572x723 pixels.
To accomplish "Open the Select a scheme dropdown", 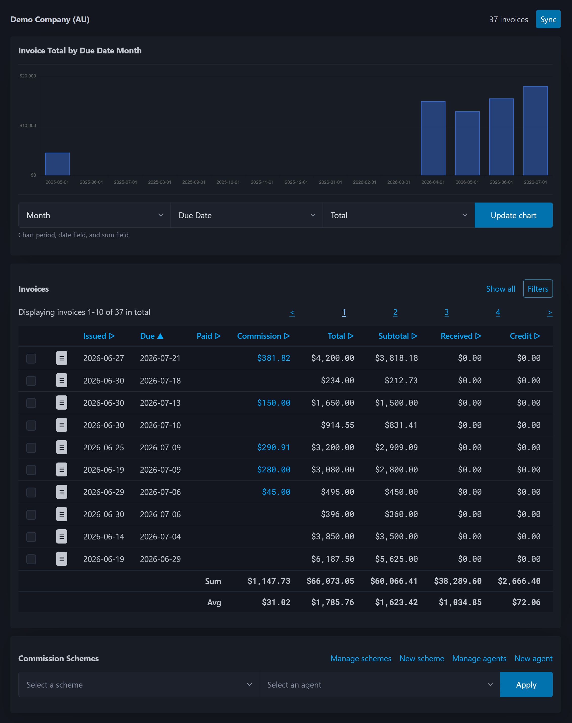I will pos(139,685).
